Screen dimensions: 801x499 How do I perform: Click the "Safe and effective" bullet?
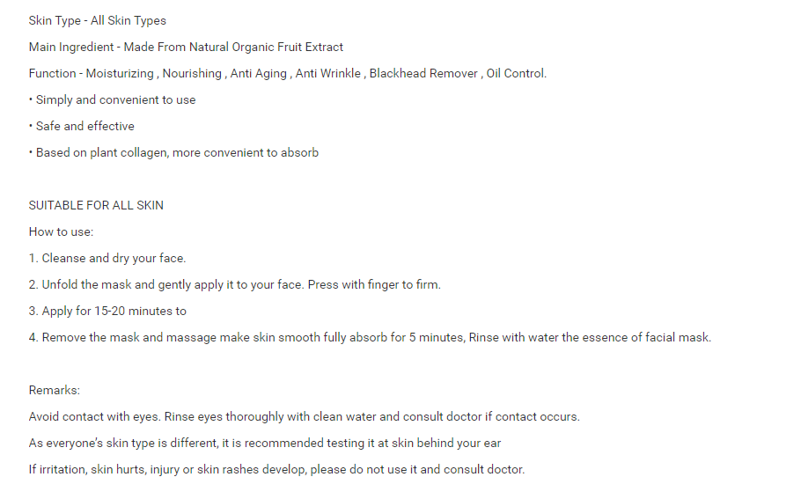coord(85,126)
